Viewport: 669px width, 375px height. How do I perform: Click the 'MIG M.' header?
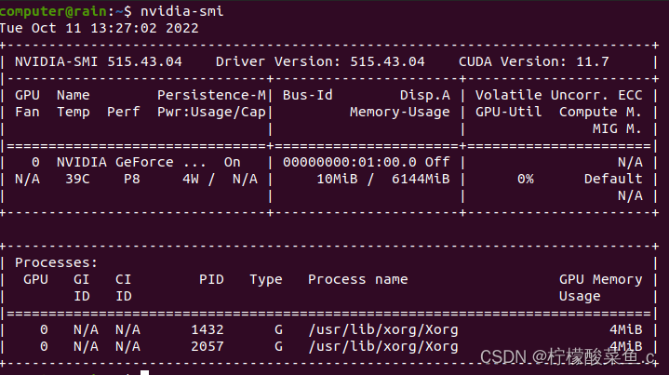click(x=617, y=128)
